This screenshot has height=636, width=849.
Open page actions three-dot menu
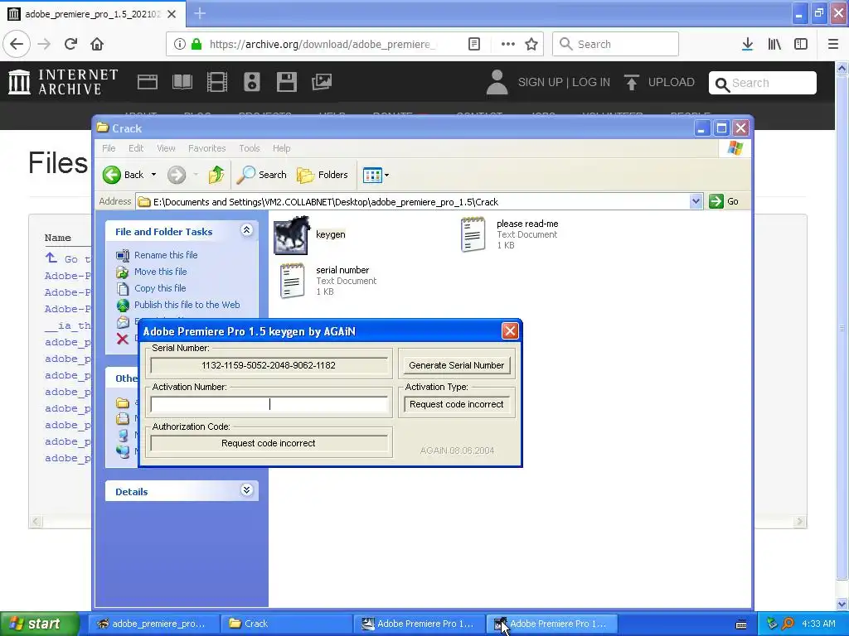point(507,44)
